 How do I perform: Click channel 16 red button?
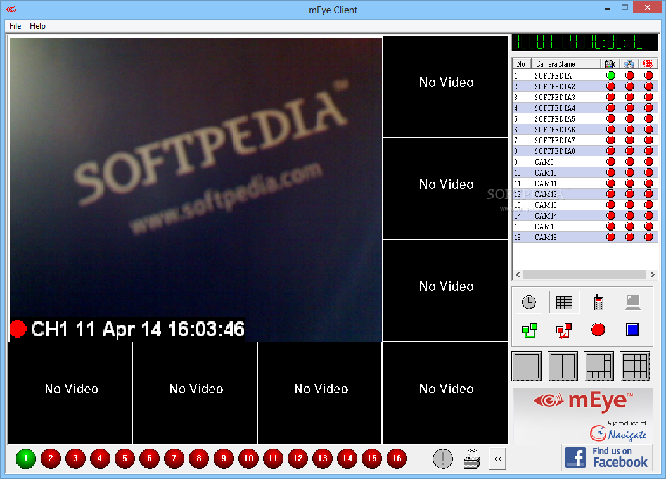click(397, 459)
